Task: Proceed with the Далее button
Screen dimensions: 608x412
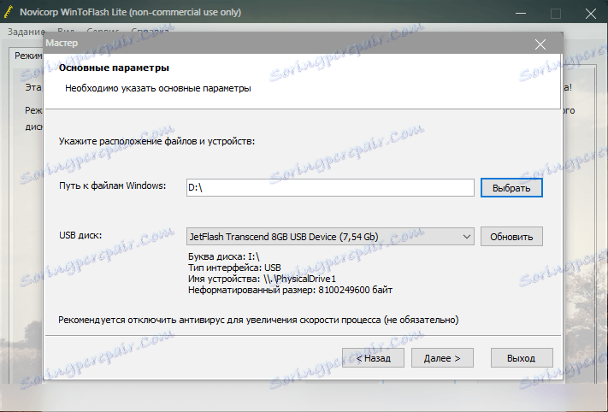Action: 442,358
